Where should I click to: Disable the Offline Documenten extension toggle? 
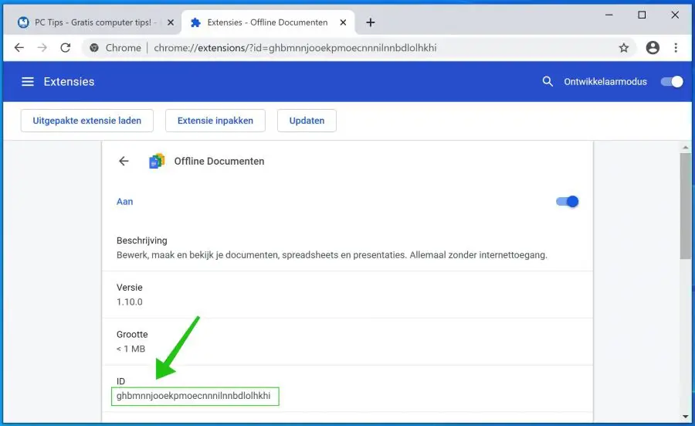[568, 202]
